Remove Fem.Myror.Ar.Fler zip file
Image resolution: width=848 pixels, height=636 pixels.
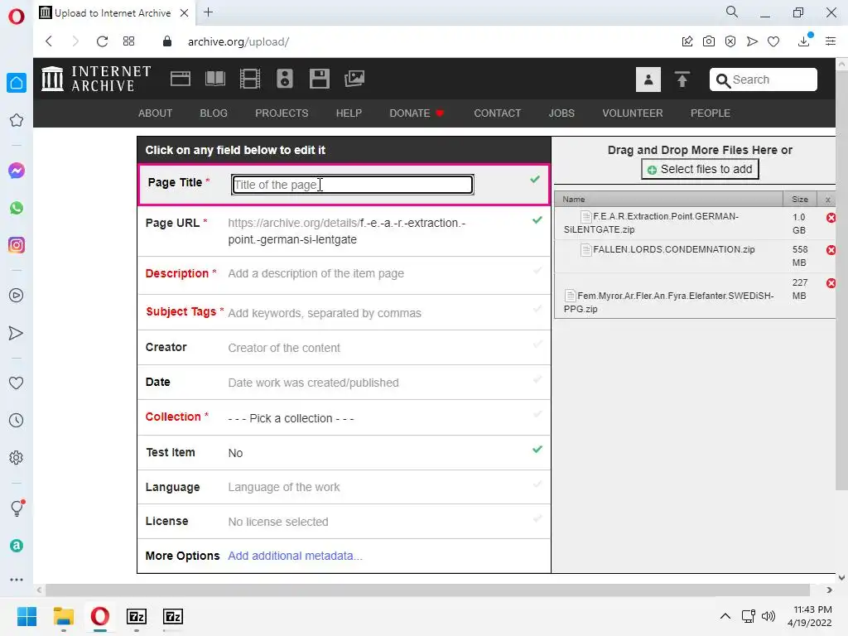click(831, 283)
